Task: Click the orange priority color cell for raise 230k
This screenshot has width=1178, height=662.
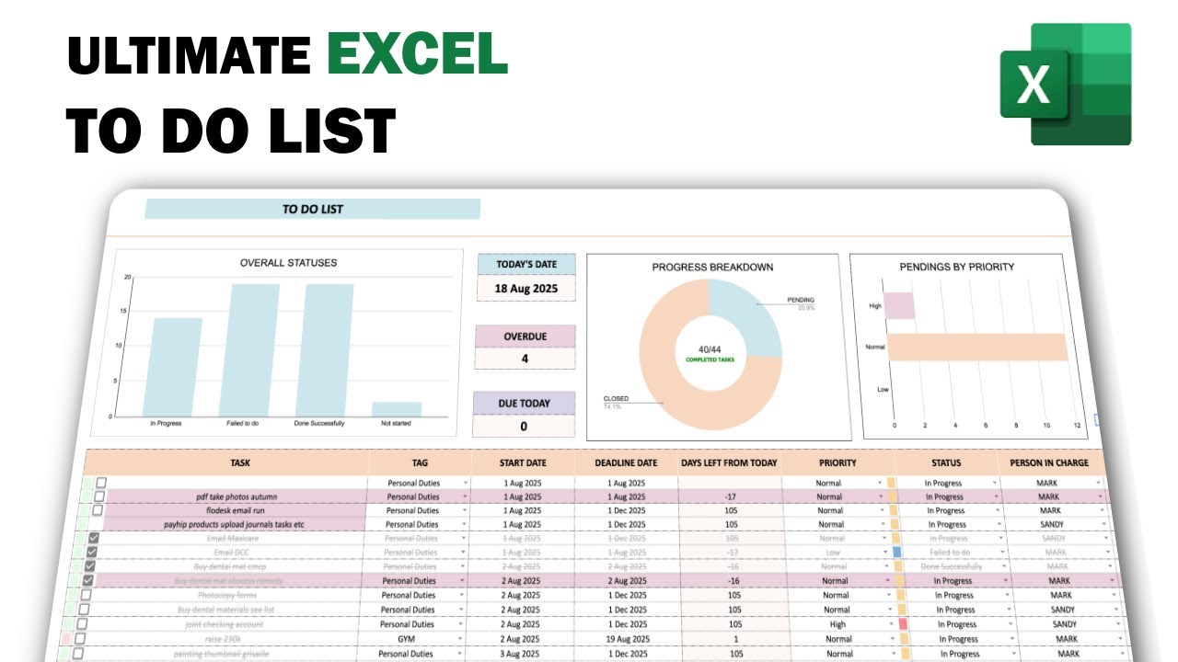Action: point(905,639)
